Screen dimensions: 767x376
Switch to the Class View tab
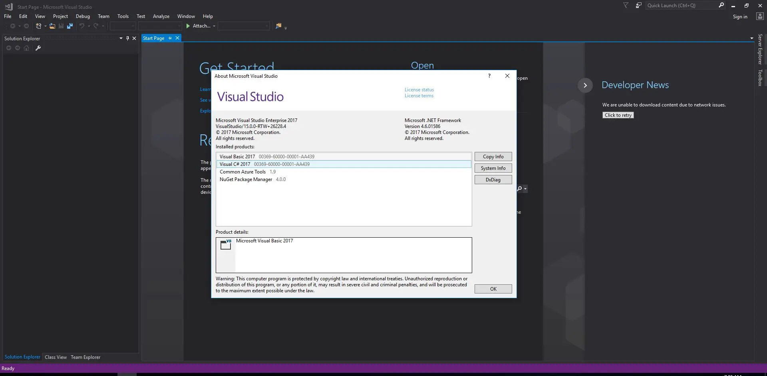pyautogui.click(x=56, y=357)
